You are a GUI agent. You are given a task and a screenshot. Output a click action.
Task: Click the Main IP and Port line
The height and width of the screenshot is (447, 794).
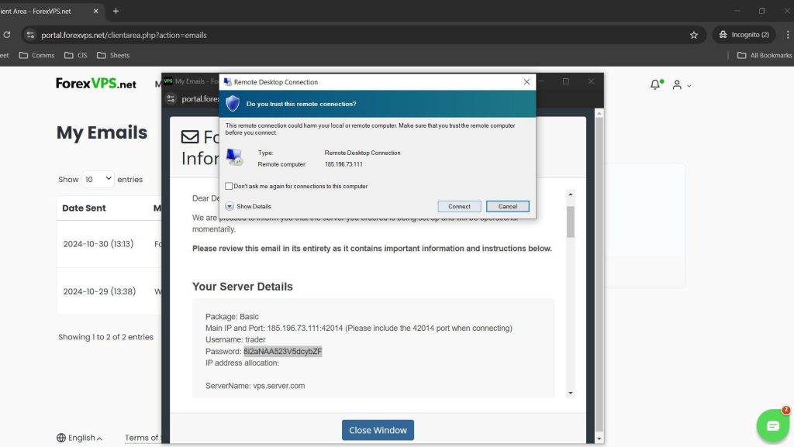click(x=358, y=328)
